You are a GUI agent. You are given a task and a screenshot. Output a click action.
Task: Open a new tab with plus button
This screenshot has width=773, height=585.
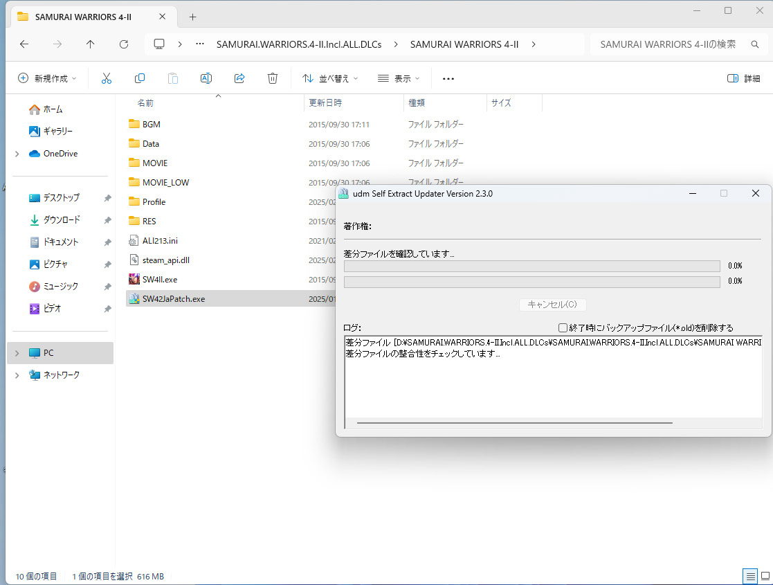[193, 17]
